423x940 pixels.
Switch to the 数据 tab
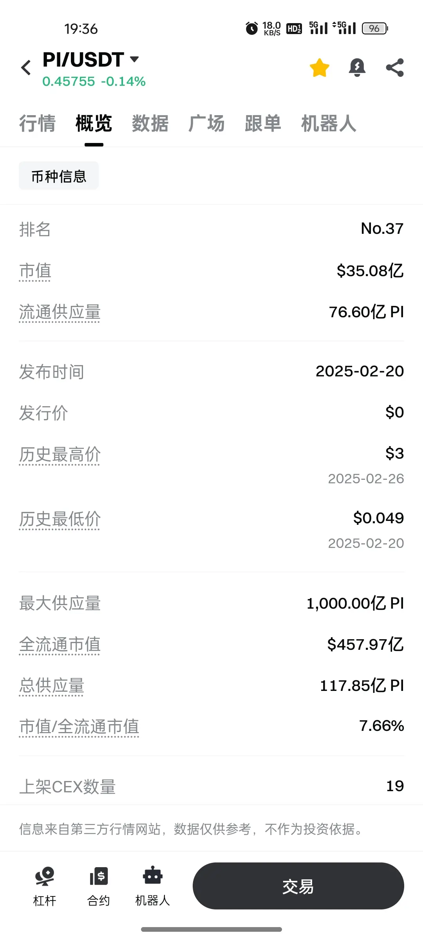pyautogui.click(x=150, y=123)
